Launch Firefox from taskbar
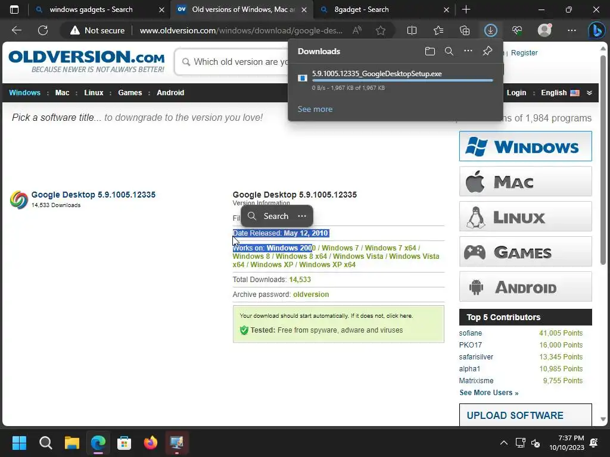Viewport: 610px width, 457px height. click(151, 443)
